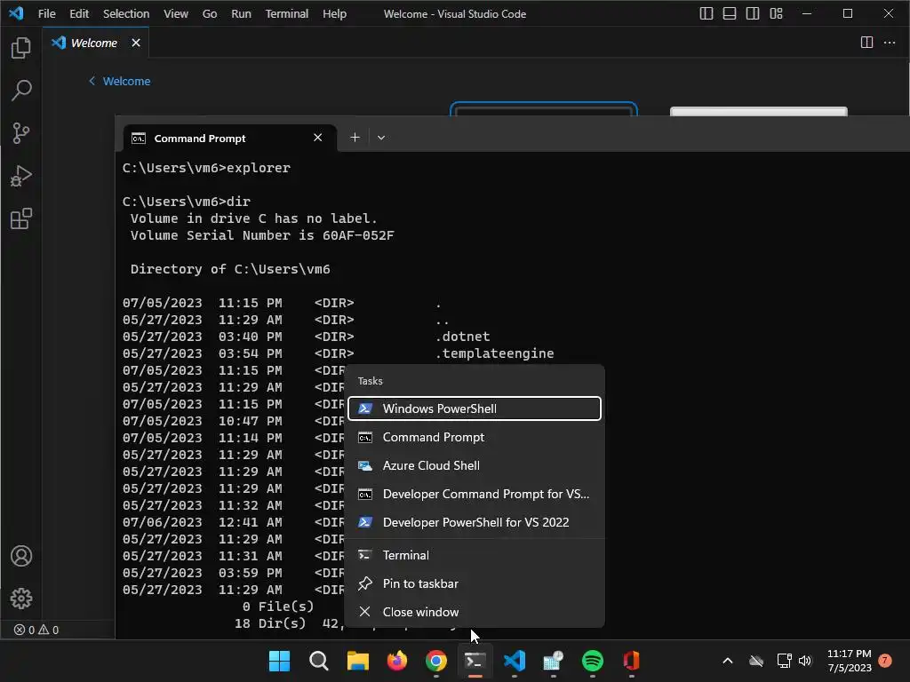Click the OneDrive cloud tray icon
This screenshot has height=682, width=910.
[x=756, y=661]
